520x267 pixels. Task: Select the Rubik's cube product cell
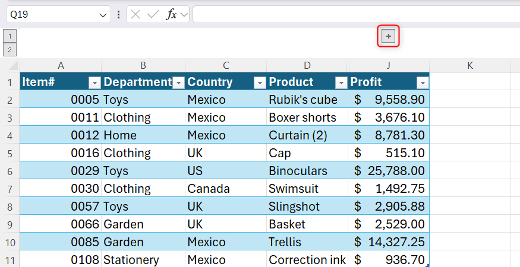307,99
